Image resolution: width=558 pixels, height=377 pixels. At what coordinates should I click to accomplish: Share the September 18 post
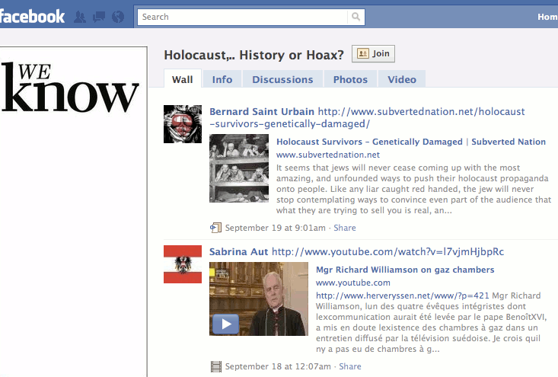[350, 366]
